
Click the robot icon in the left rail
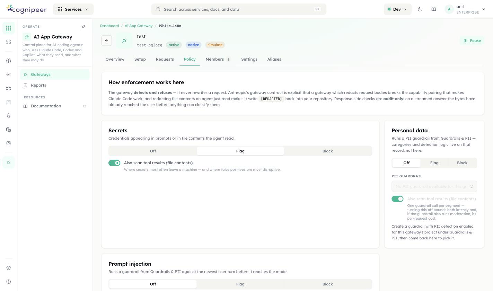(x=9, y=116)
